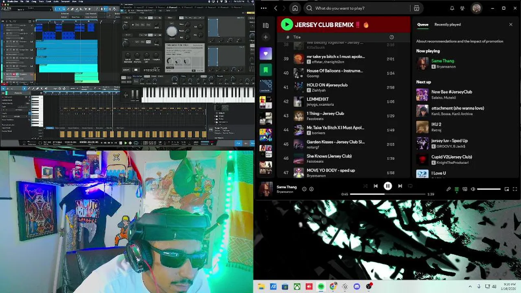Play IKU 2 from the queue

click(x=466, y=127)
